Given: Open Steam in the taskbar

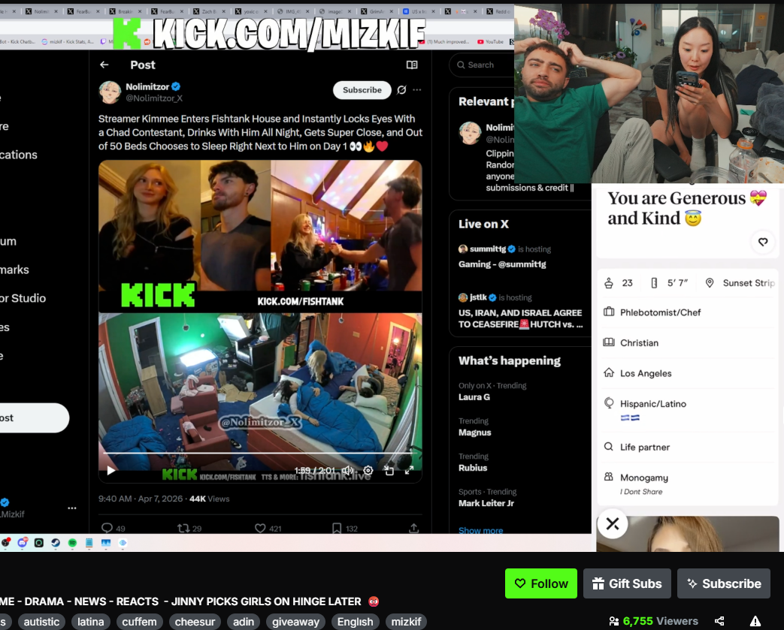Looking at the screenshot, I should click(56, 543).
